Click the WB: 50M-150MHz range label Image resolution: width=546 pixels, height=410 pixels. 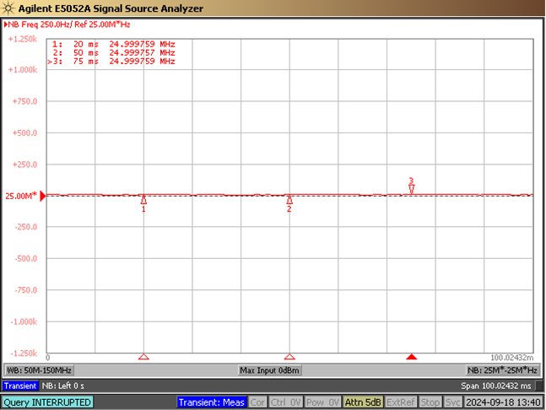pos(39,370)
